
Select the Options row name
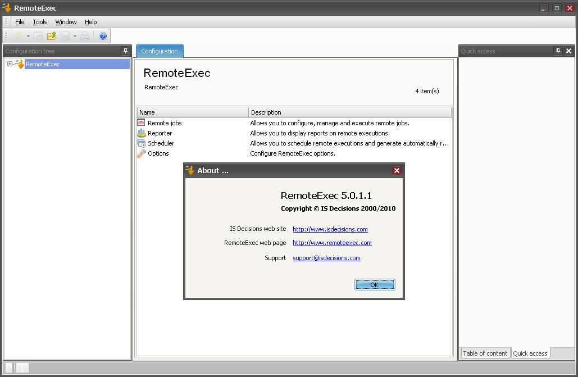(158, 153)
